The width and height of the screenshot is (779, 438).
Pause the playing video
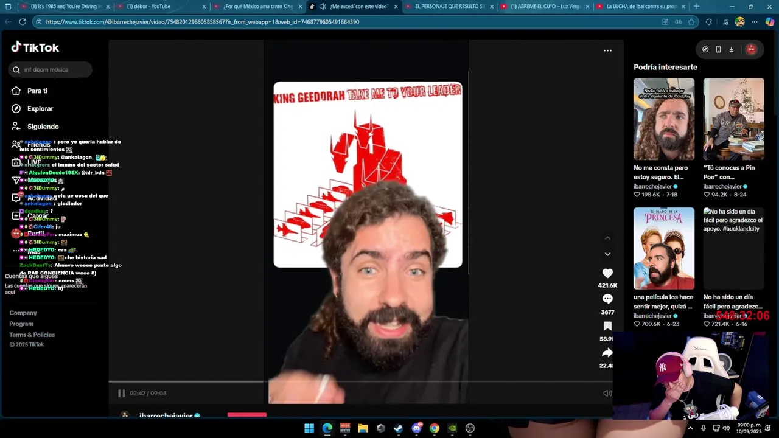tap(121, 393)
